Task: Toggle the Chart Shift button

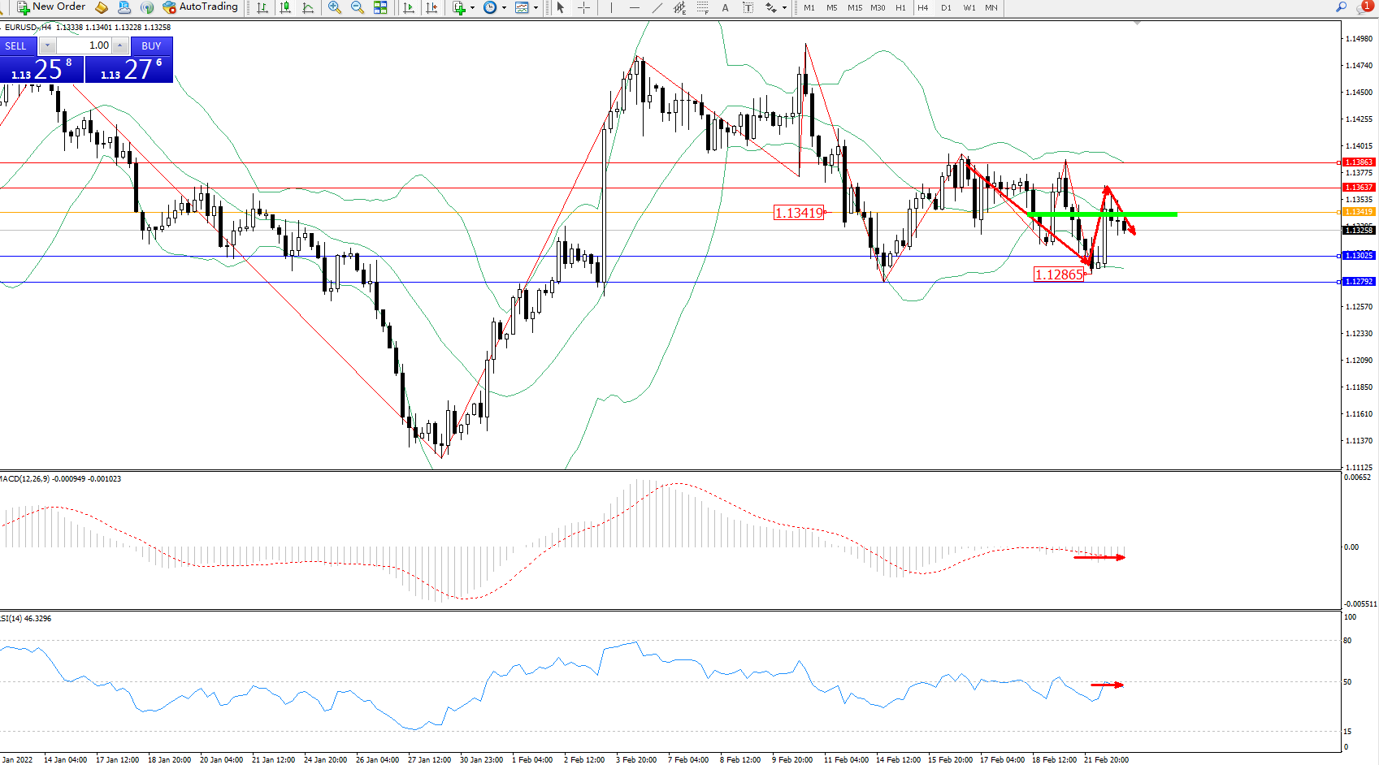Action: 431,7
